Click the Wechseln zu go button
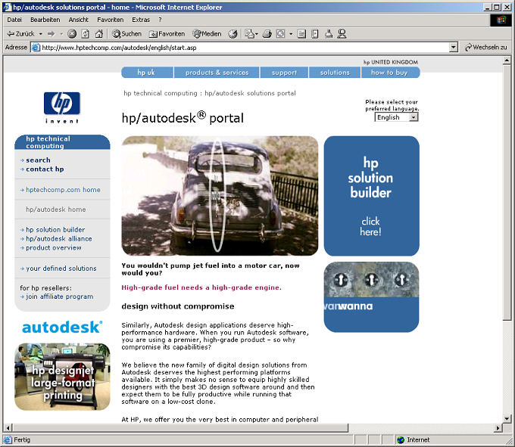 pyautogui.click(x=486, y=48)
